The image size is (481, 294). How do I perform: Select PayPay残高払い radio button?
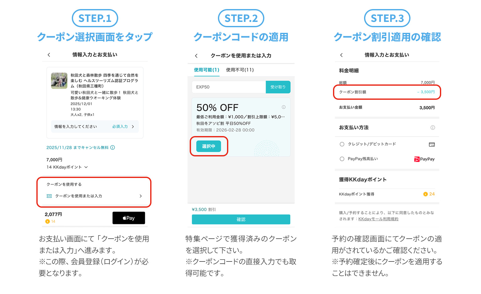(342, 159)
